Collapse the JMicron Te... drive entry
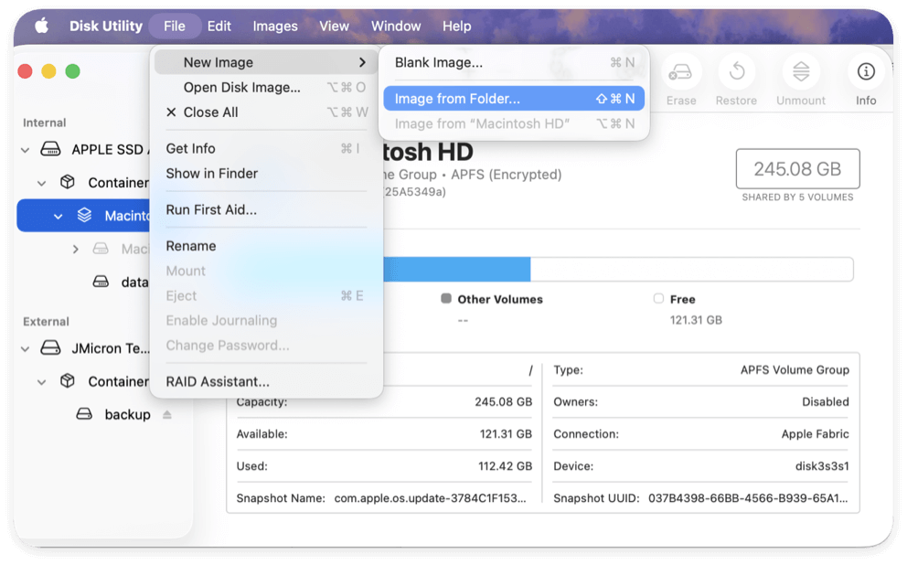This screenshot has height=565, width=907. click(x=23, y=348)
